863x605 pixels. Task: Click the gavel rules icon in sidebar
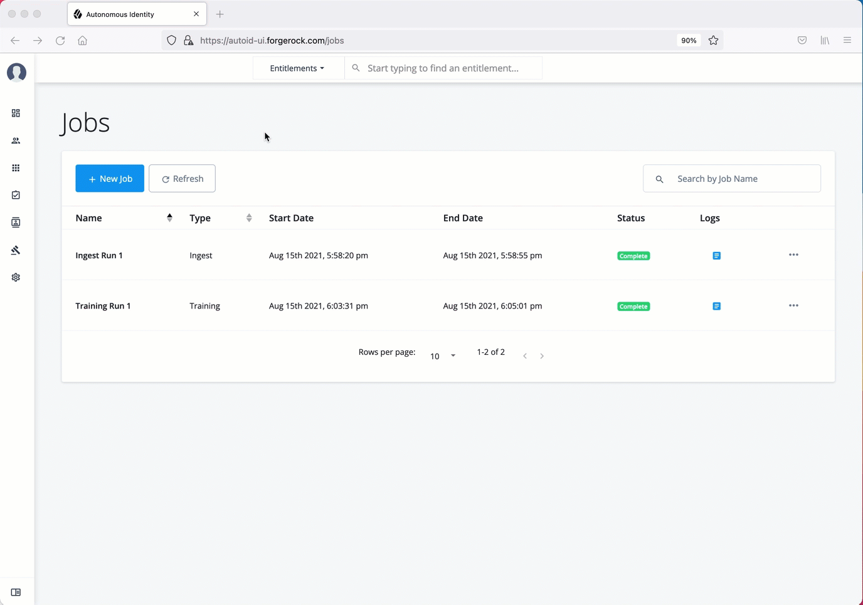point(16,250)
